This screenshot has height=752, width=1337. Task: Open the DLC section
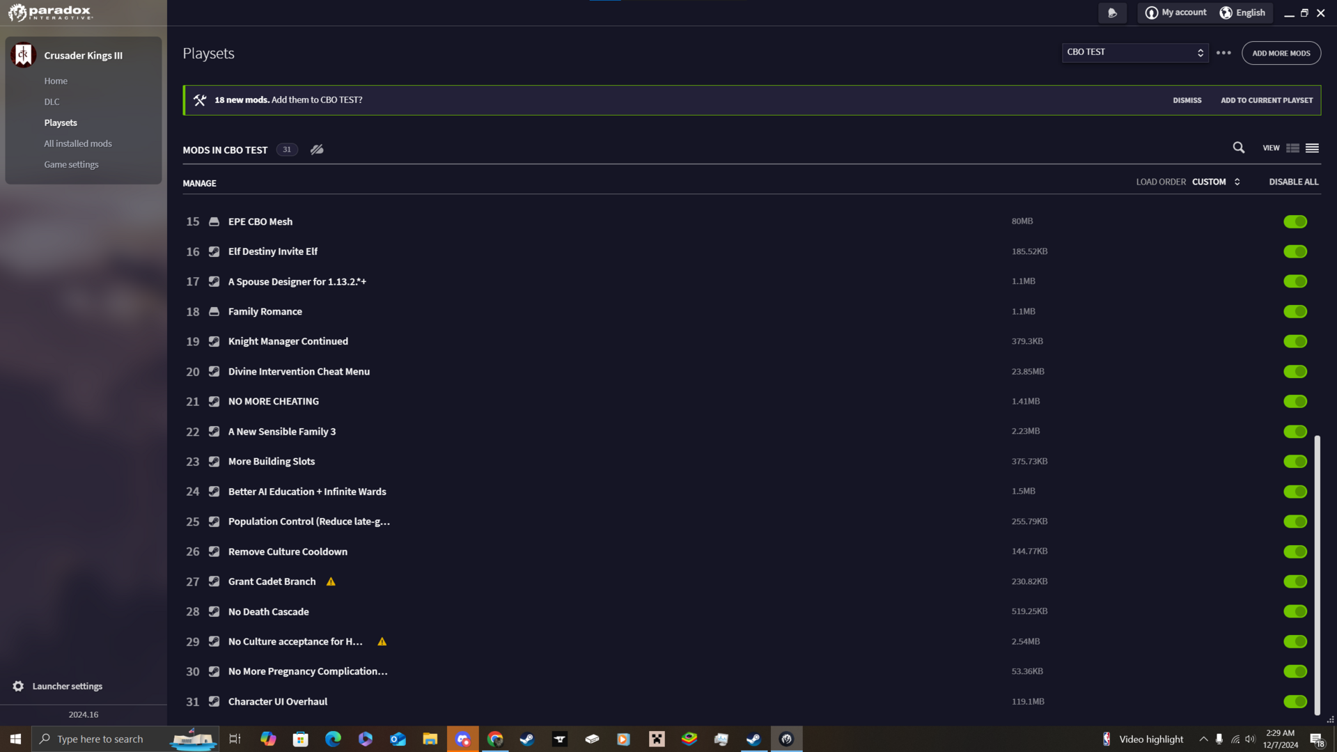tap(52, 102)
